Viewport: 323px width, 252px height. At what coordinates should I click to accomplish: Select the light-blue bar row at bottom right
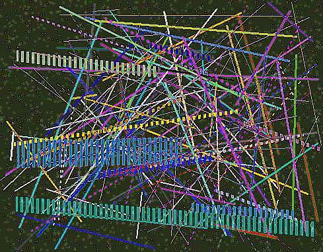tap(242, 210)
